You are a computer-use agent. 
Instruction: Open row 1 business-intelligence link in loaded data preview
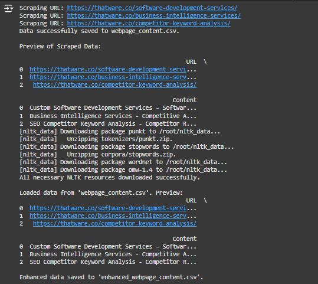tap(108, 216)
